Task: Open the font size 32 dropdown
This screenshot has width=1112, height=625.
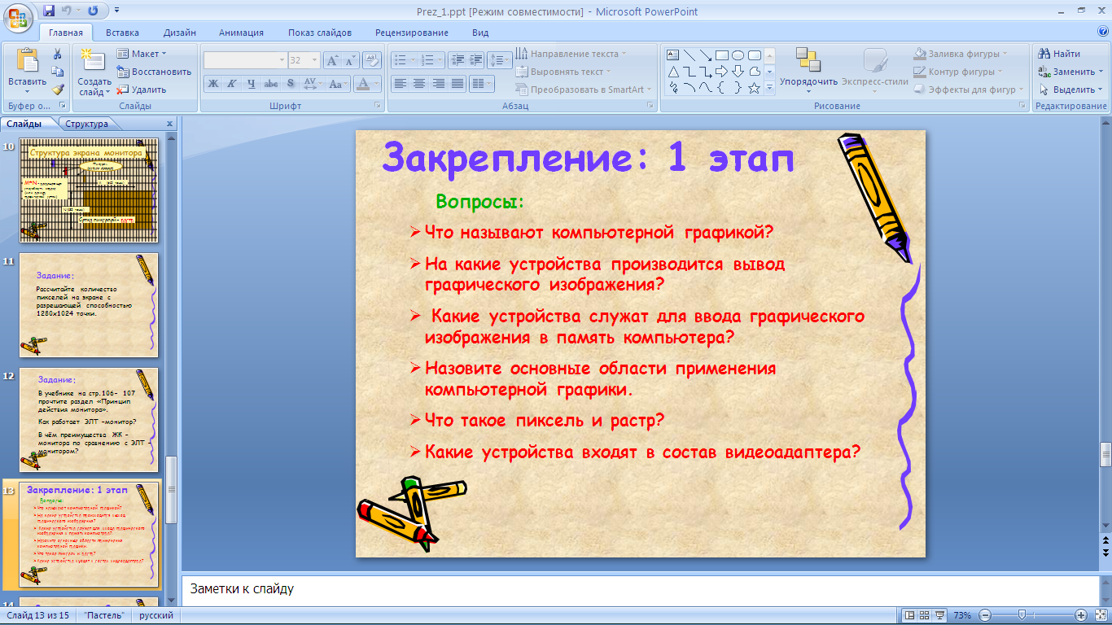Action: click(x=316, y=60)
